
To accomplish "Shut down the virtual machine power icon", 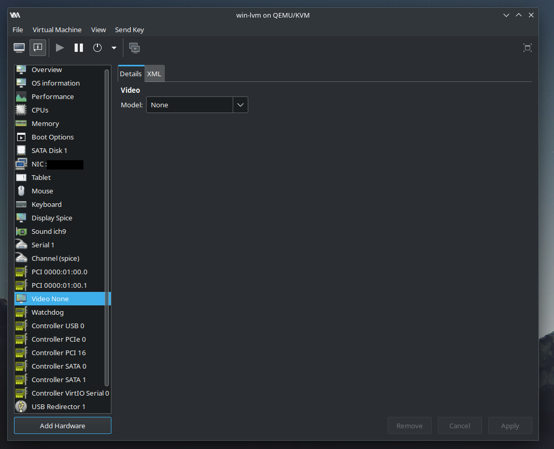I will 97,48.
